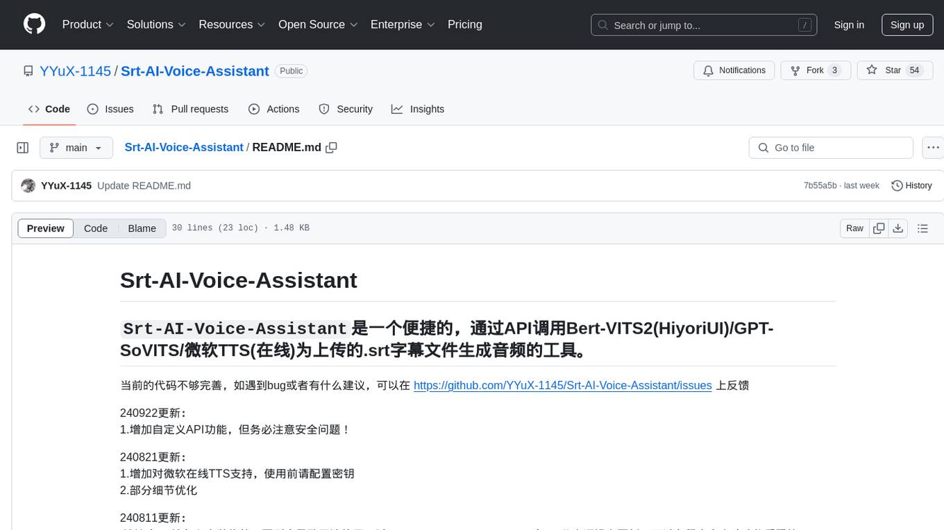Open the Update README.md commit message
944x530 pixels.
(144, 186)
